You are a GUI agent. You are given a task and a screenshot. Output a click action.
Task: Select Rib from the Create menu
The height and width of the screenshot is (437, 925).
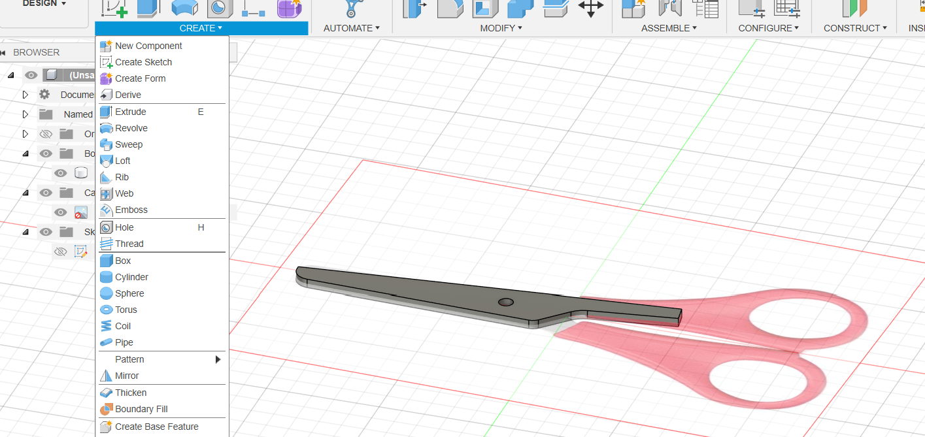coord(162,177)
